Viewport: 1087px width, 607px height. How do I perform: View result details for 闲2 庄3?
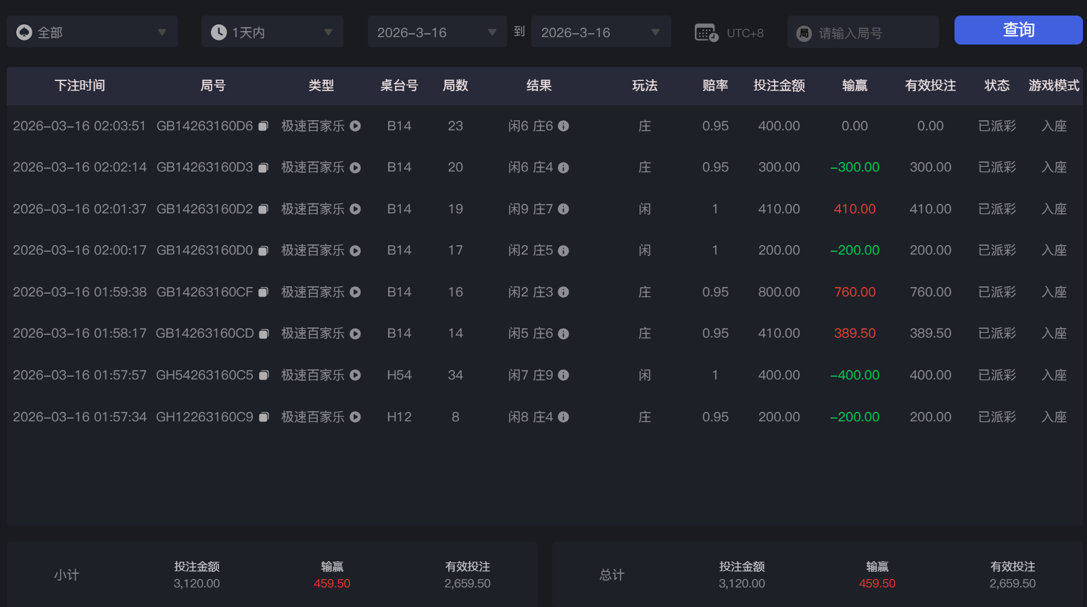point(563,292)
